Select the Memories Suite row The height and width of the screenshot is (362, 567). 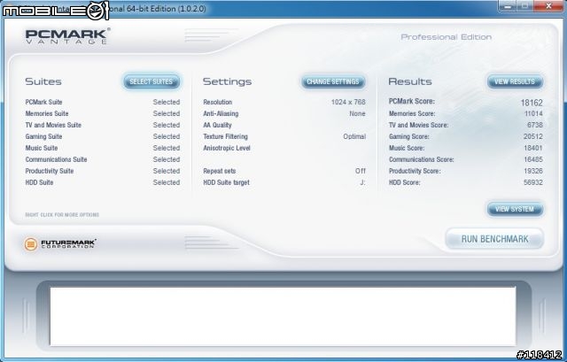pyautogui.click(x=103, y=114)
